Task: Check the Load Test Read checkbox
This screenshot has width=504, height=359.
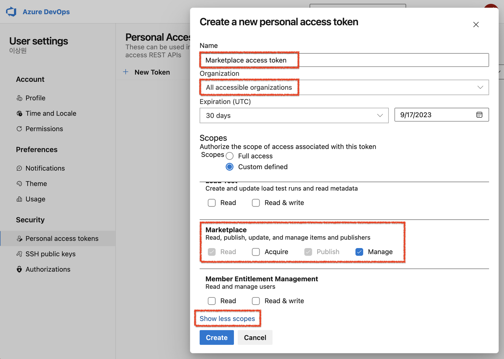Action: (212, 203)
